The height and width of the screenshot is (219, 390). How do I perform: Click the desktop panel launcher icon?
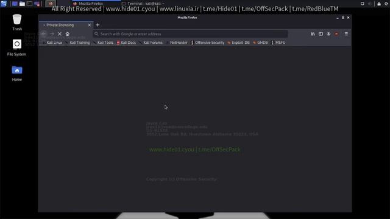pos(15,4)
